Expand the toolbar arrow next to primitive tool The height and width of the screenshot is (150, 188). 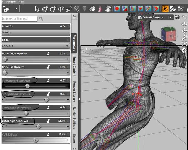coord(16,9)
